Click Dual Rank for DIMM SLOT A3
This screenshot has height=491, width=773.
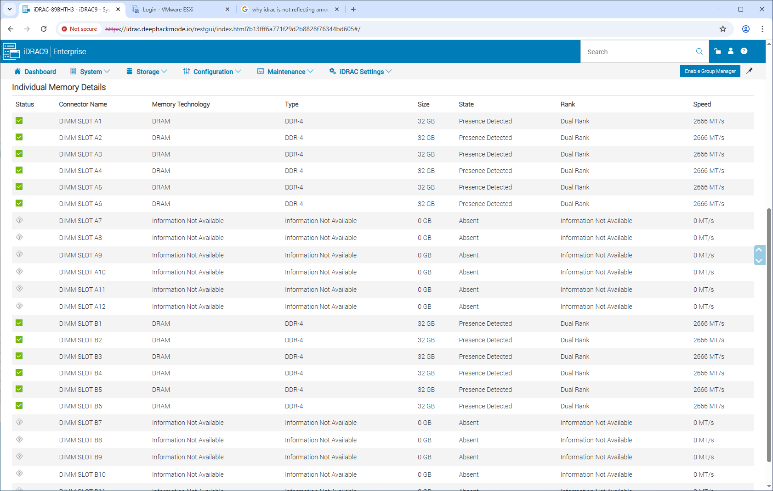click(x=574, y=154)
